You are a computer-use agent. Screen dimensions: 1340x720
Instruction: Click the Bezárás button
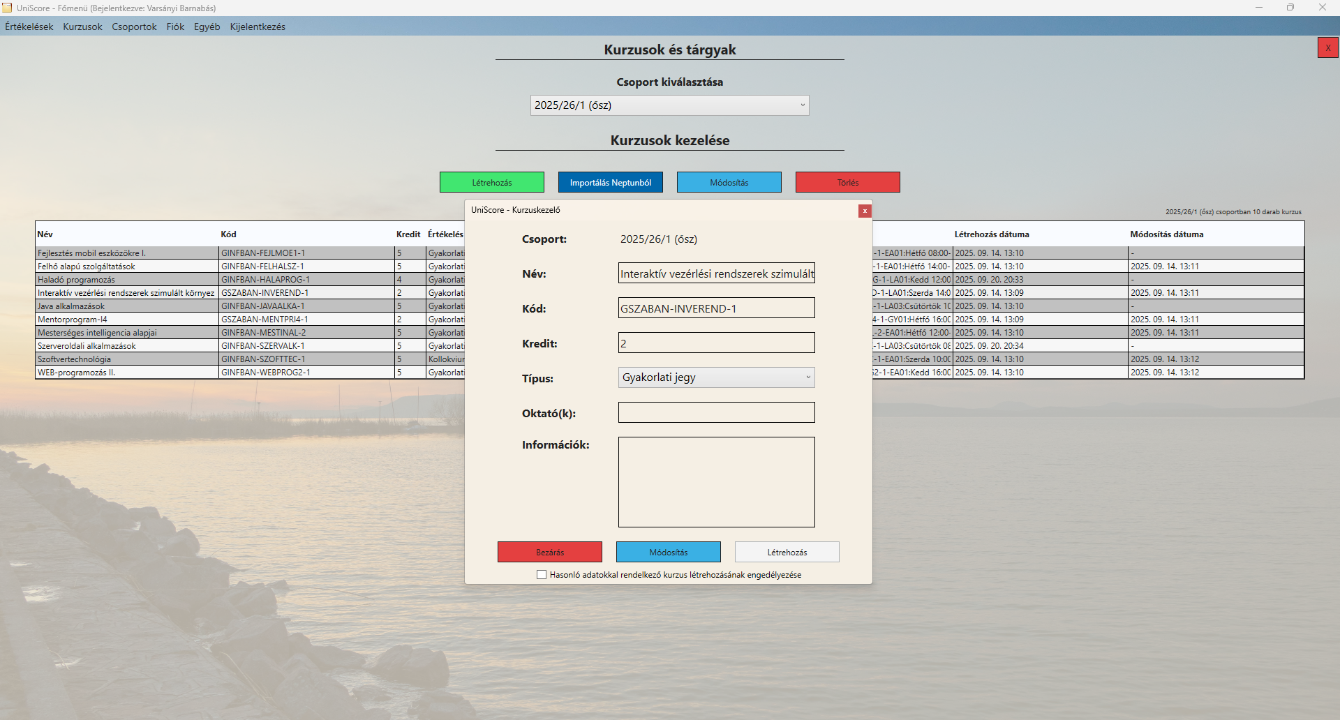[x=549, y=552]
